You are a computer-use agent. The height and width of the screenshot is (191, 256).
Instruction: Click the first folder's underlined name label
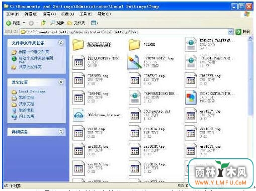click(x=99, y=44)
